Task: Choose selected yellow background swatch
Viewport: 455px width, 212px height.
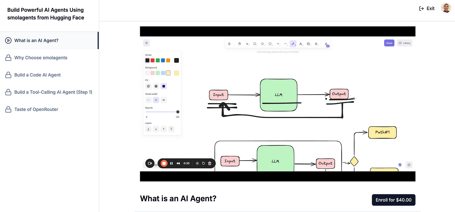Action: coord(168,73)
